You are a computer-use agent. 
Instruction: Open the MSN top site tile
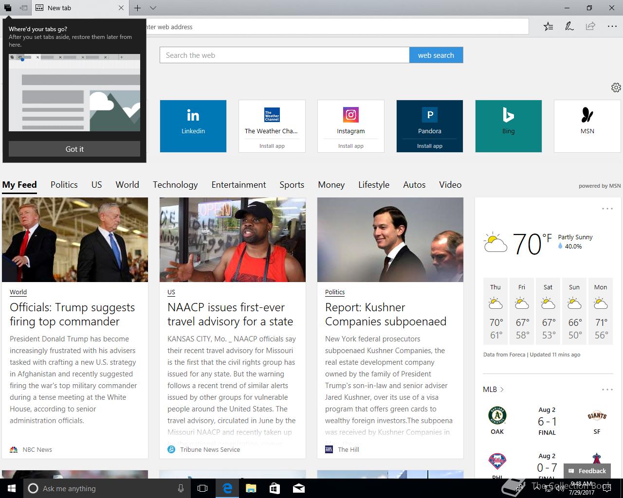pos(587,126)
